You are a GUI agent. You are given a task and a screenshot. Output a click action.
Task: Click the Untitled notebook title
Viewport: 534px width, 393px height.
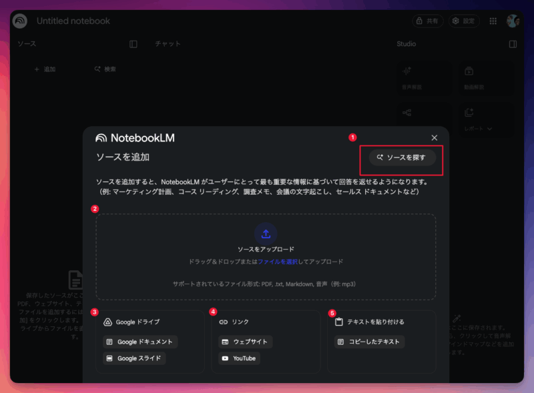(73, 21)
